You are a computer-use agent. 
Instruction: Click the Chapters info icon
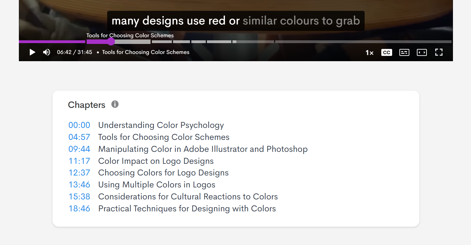[115, 104]
